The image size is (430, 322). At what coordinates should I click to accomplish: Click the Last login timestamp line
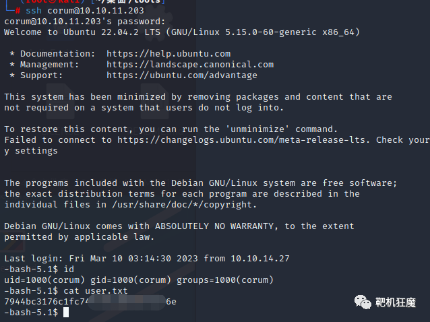pos(147,259)
